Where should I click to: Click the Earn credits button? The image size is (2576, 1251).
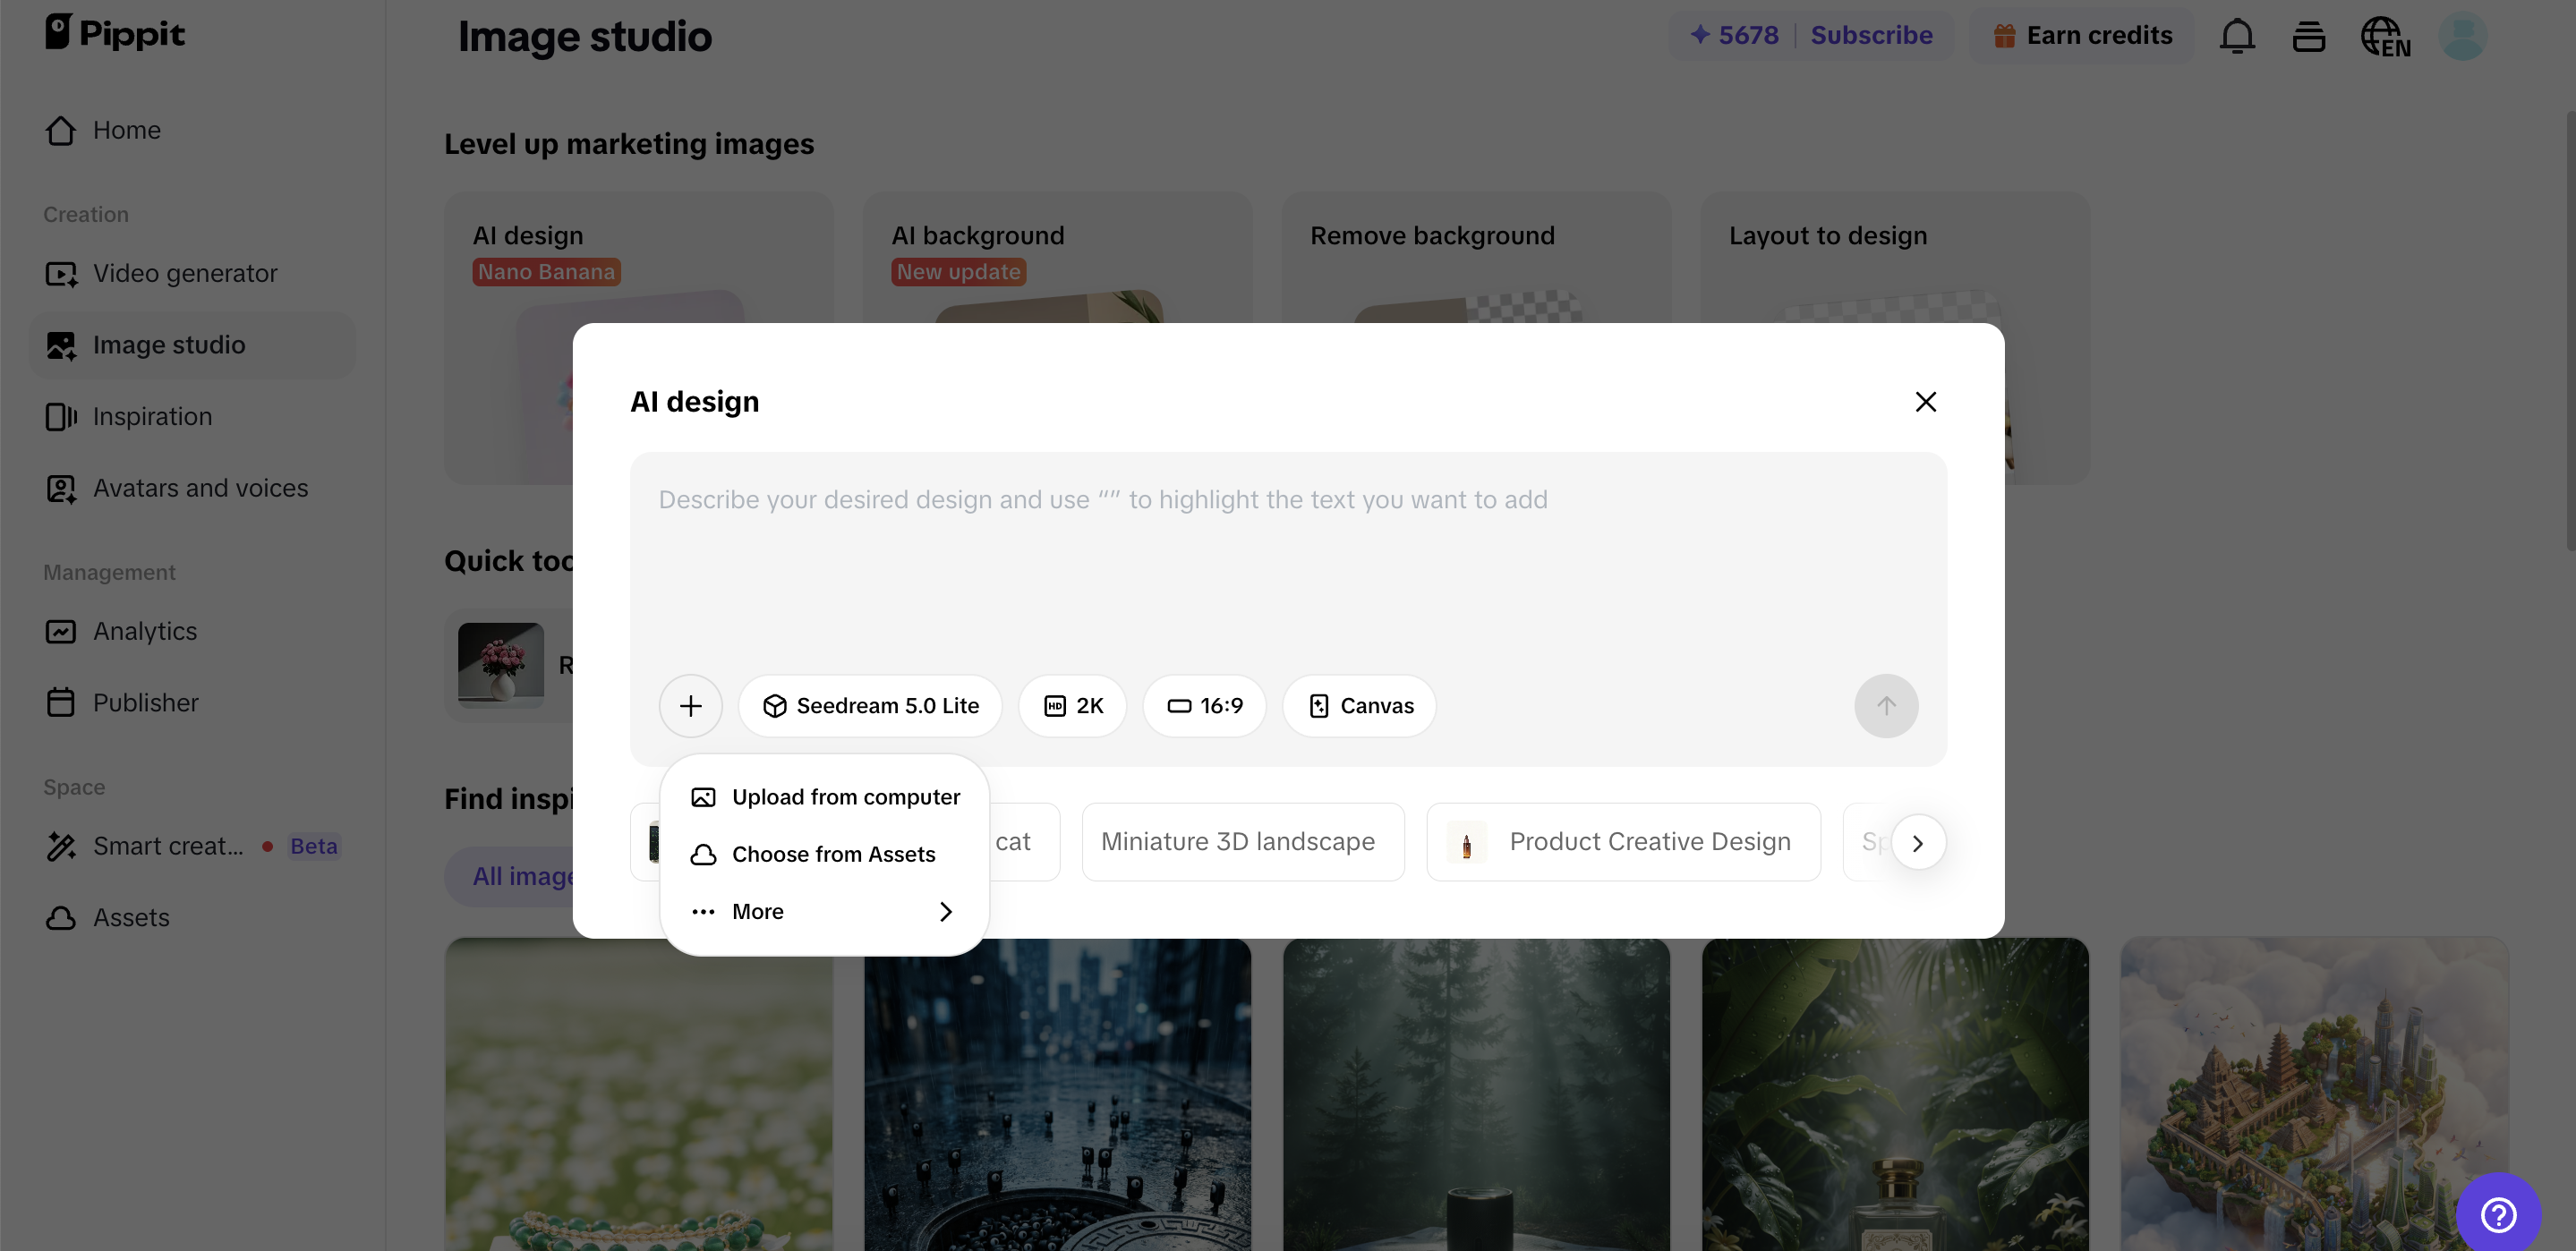pos(2082,36)
